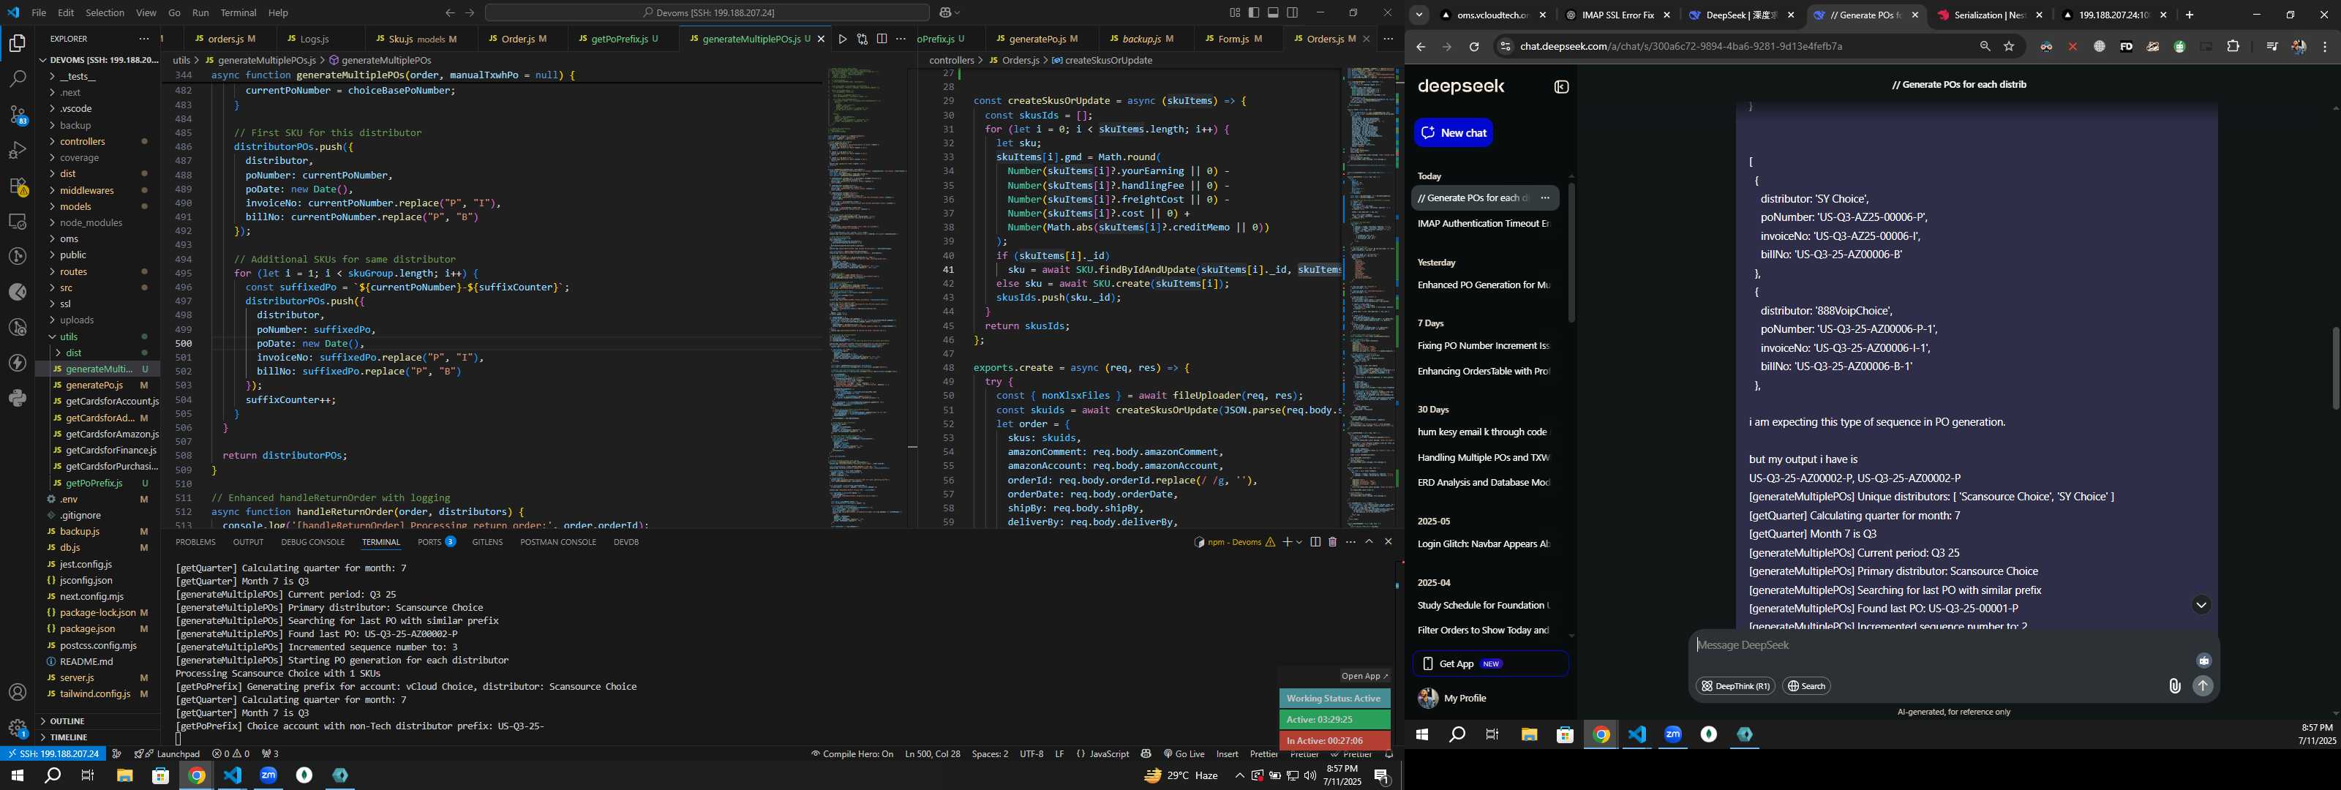Open generatePo.js in the explorer
This screenshot has height=790, width=2341.
tap(94, 385)
